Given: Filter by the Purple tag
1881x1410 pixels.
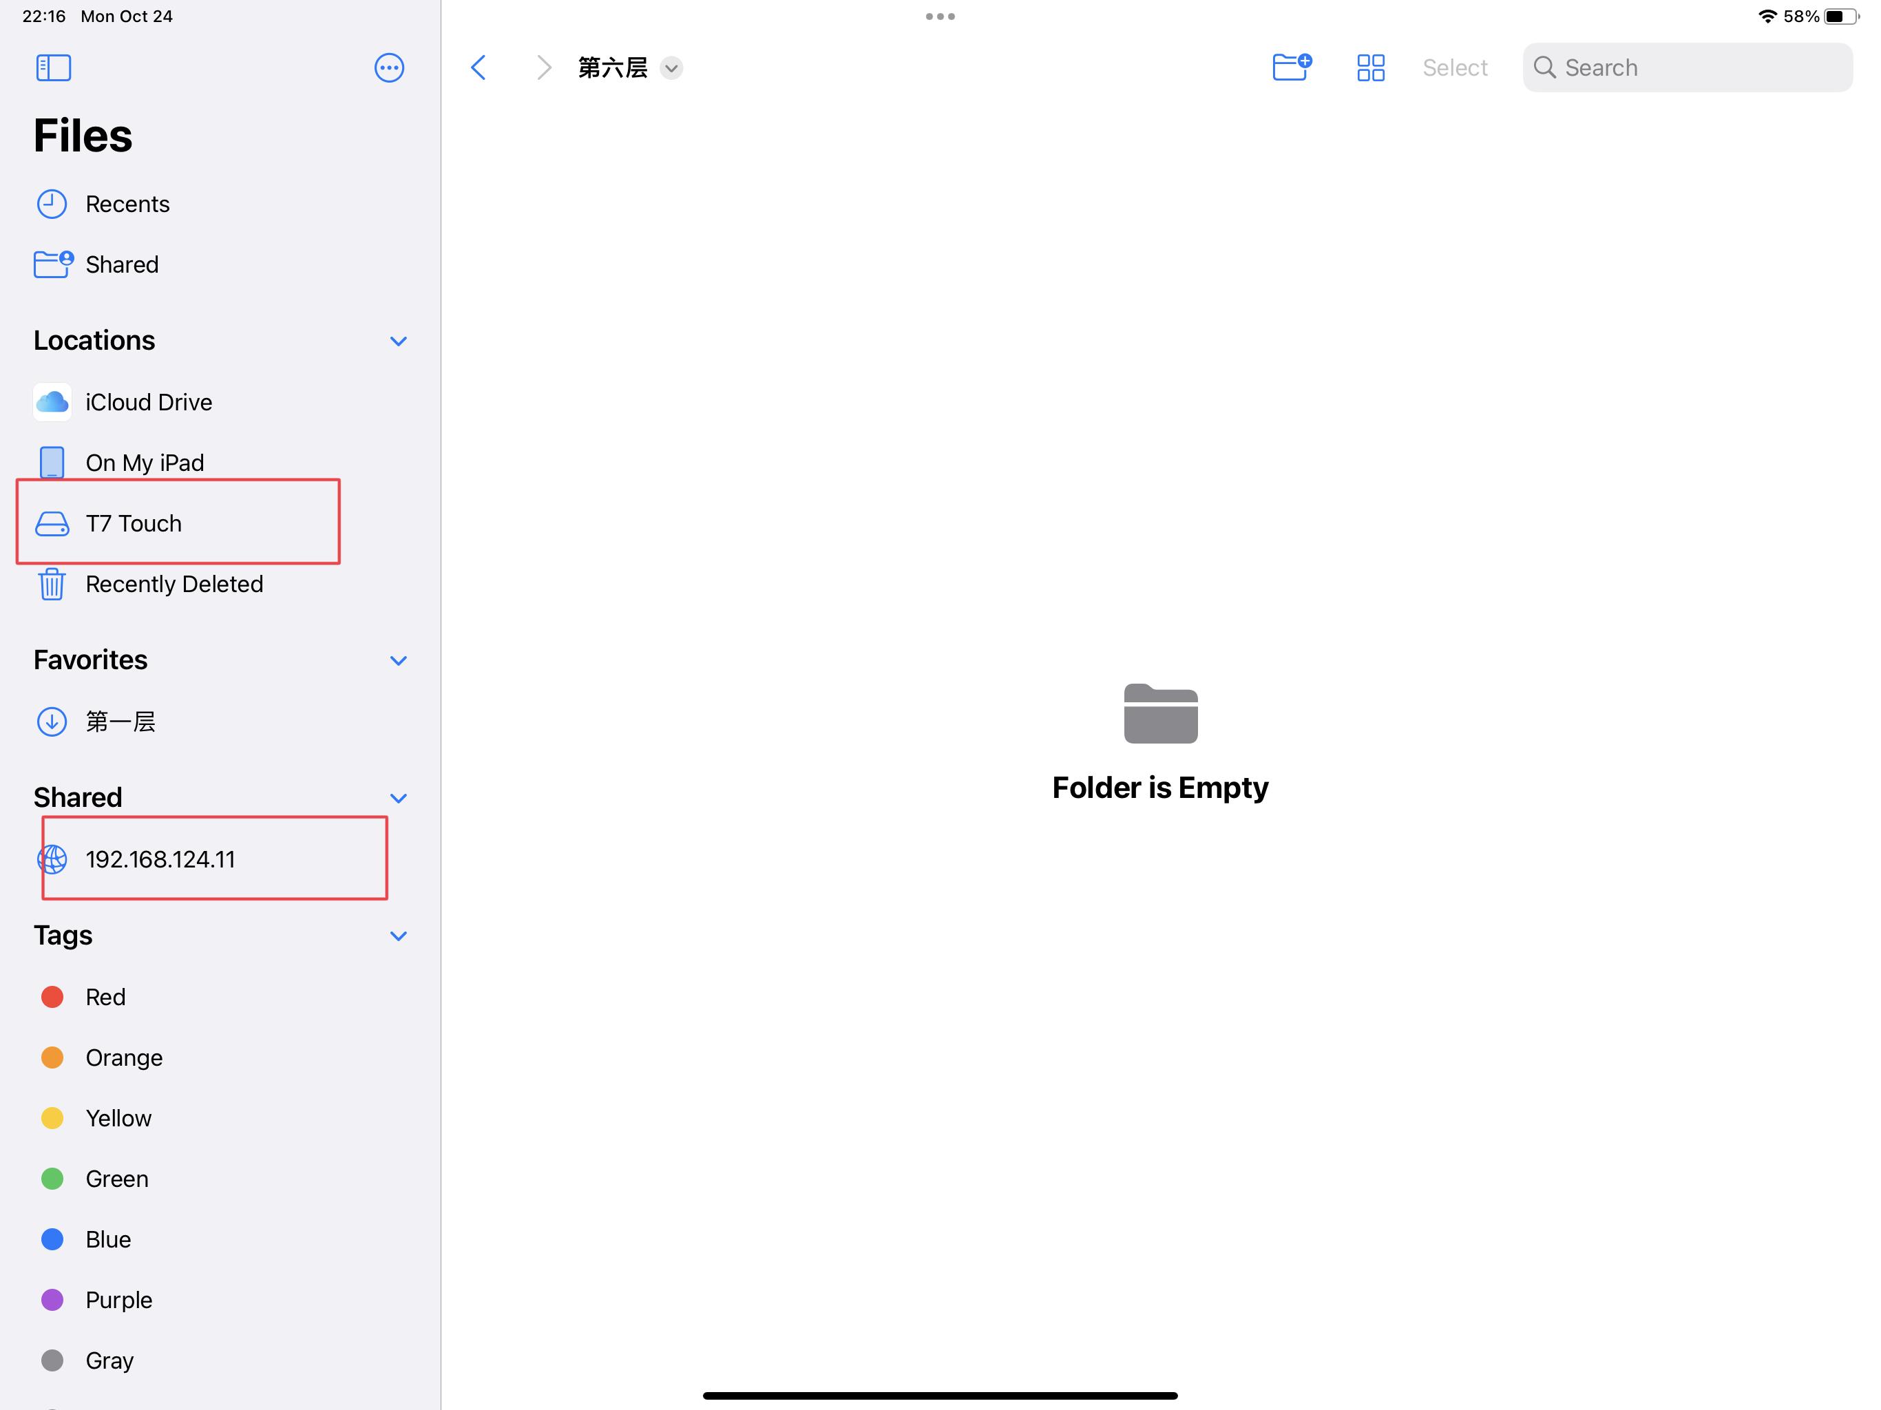Looking at the screenshot, I should tap(118, 1299).
